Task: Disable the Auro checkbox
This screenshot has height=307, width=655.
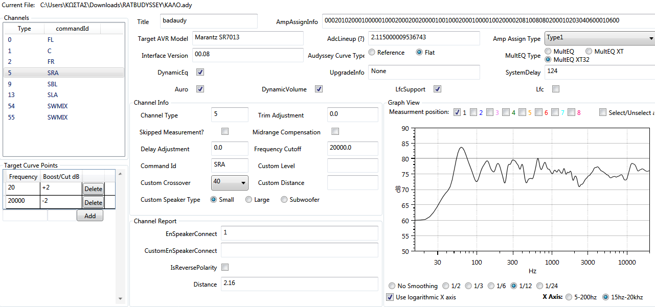Action: pos(200,89)
